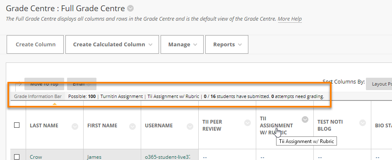Viewport: 392px width, 160px height.
Task: Click the Tii Assignment w/ Rubric column header
Action: pos(276,126)
